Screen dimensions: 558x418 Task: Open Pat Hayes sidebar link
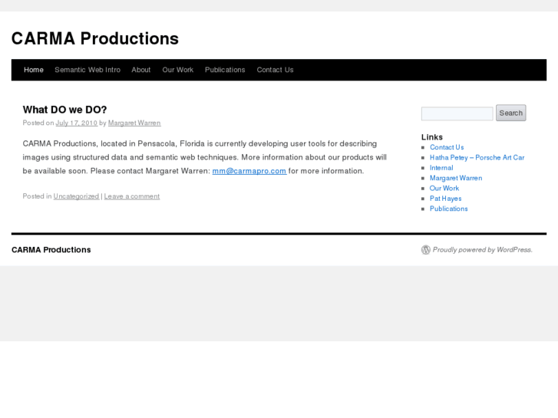click(x=445, y=199)
